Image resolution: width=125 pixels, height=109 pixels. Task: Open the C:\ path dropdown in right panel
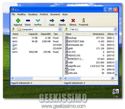click(x=115, y=29)
